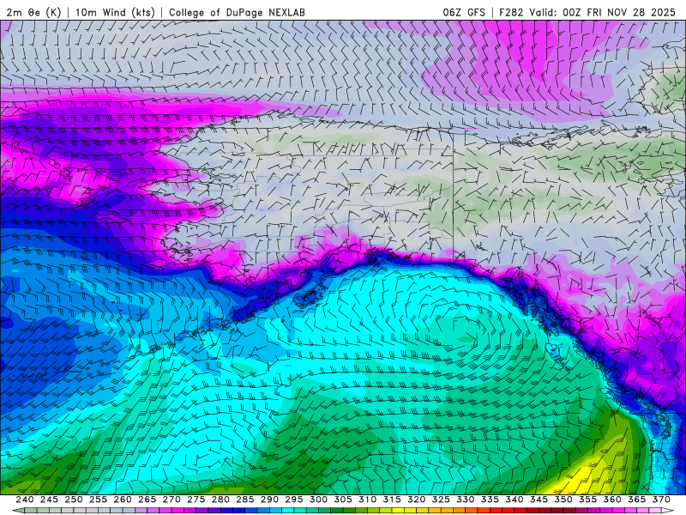Select the 370 legend value
The height and width of the screenshot is (515, 686).
661,500
